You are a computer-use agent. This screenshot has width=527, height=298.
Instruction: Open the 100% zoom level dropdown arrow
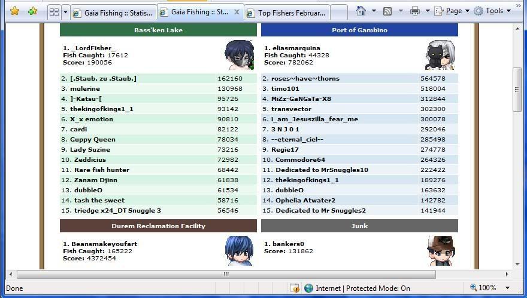tap(507, 288)
